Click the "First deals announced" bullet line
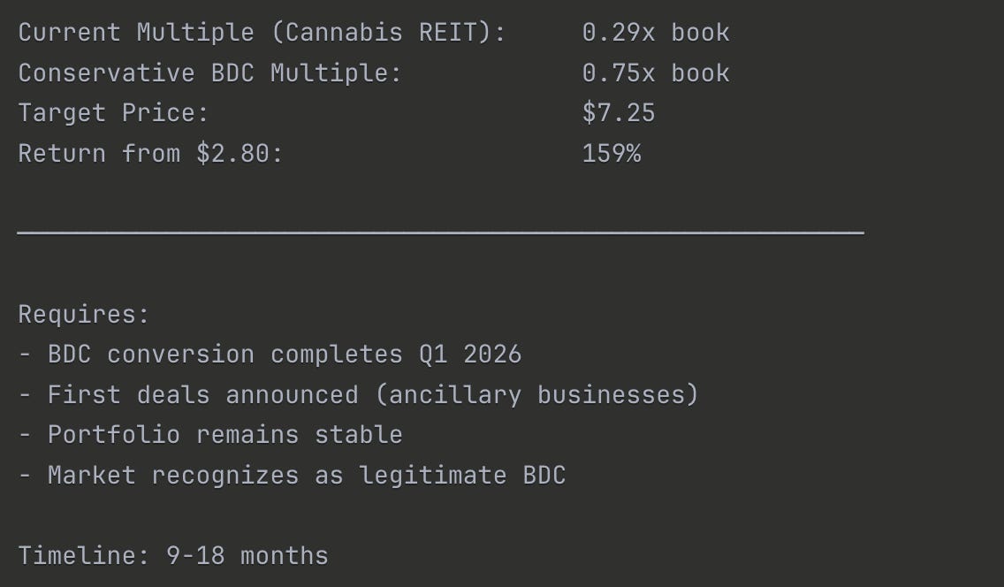 [x=359, y=395]
